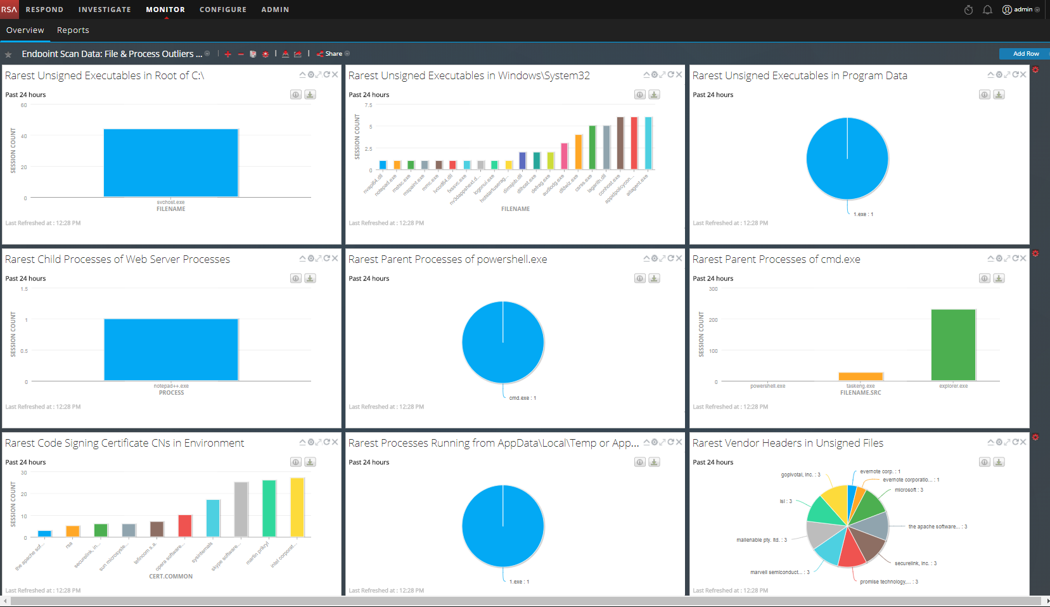Open the dashboard selector dropdown next to the title

(207, 54)
